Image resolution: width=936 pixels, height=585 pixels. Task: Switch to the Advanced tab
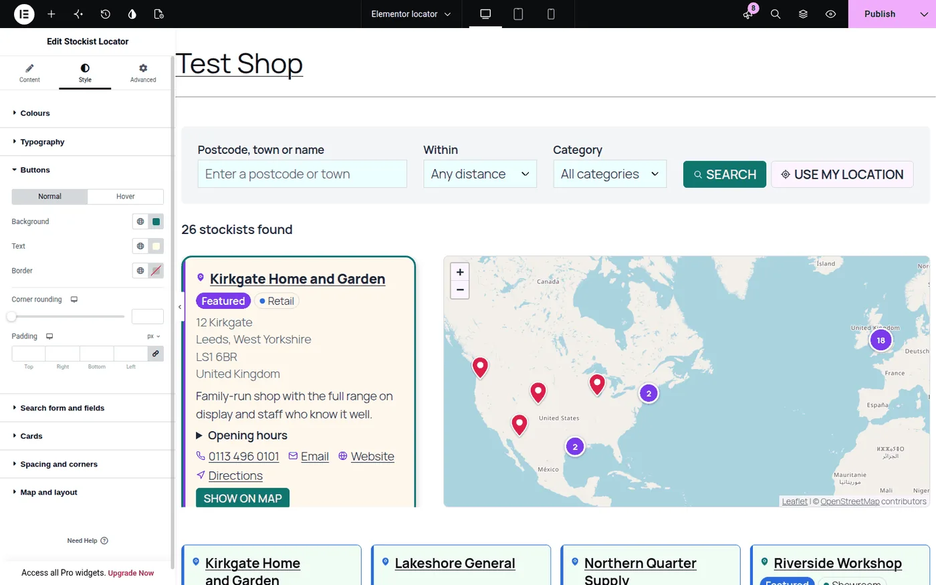click(143, 73)
